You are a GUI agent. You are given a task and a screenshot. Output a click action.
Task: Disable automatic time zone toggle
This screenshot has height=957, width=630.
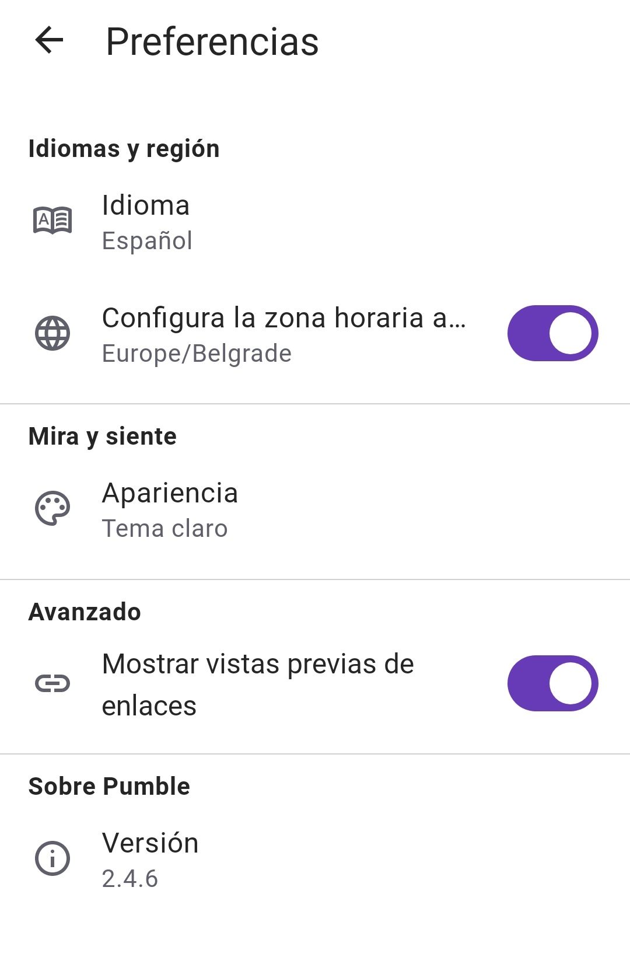tap(552, 333)
